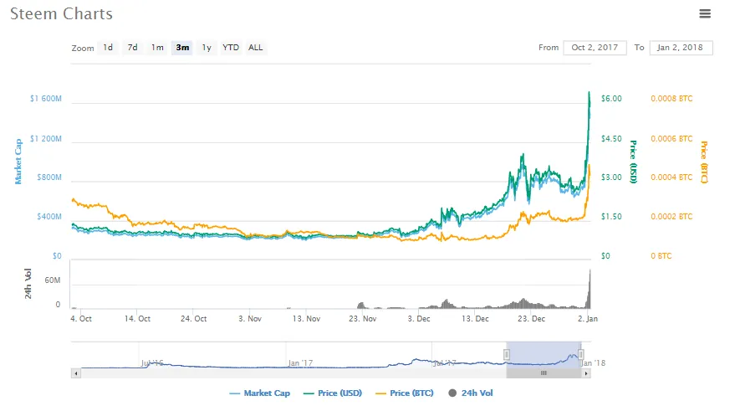The height and width of the screenshot is (406, 735).
Task: Click the navigator right range handle
Action: 581,354
